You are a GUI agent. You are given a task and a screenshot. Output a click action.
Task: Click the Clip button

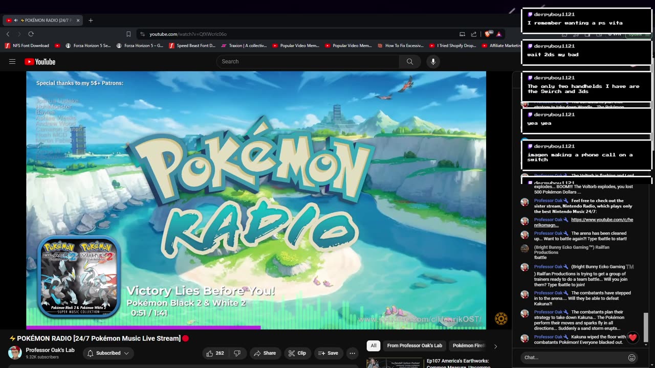[297, 353]
